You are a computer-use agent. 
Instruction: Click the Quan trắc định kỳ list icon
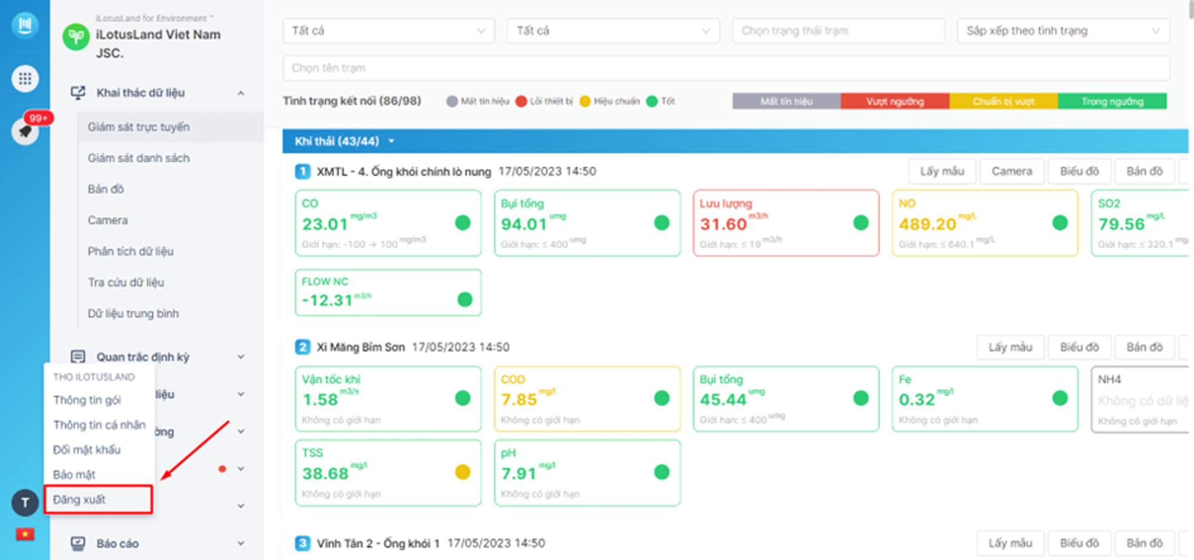(x=78, y=357)
